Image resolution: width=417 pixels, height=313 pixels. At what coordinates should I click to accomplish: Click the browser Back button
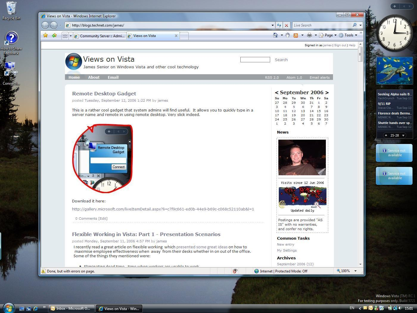pos(45,25)
